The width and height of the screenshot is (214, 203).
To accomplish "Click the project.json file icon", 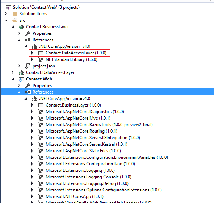I will [x=28, y=66].
